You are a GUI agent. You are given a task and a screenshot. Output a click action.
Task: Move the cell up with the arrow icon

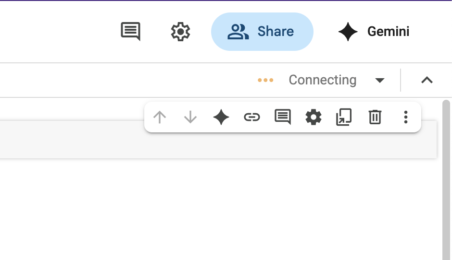(160, 117)
